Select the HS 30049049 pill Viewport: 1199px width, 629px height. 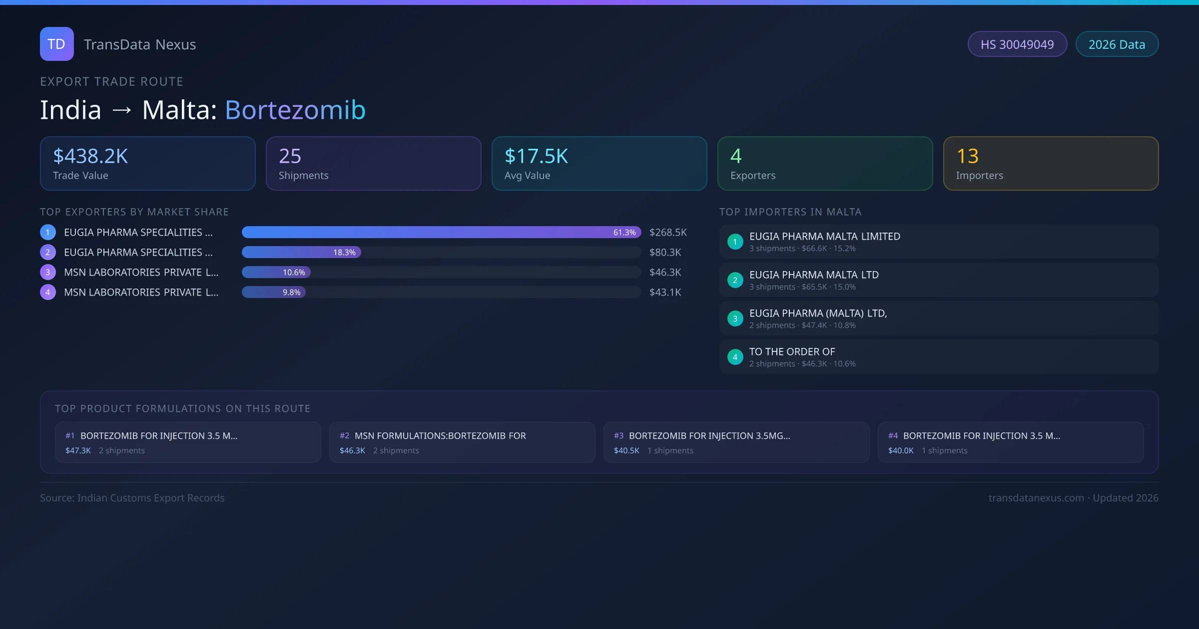pyautogui.click(x=1017, y=44)
